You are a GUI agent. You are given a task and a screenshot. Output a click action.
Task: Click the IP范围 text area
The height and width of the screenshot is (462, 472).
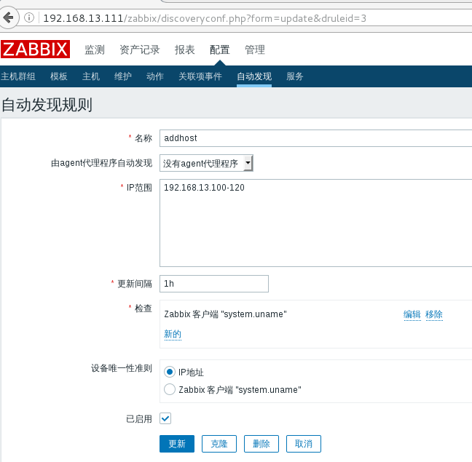[316, 223]
